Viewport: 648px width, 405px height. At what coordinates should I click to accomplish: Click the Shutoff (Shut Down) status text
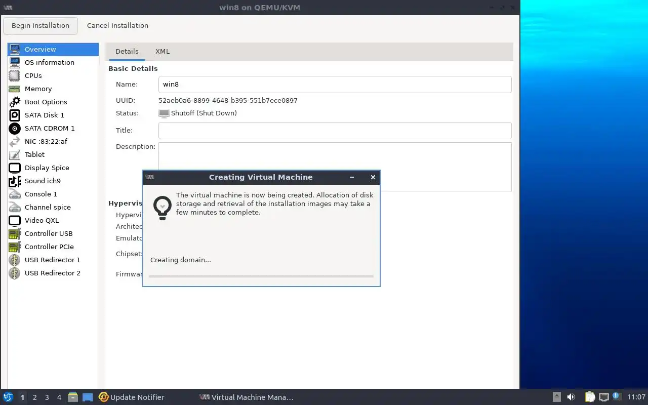[204, 113]
